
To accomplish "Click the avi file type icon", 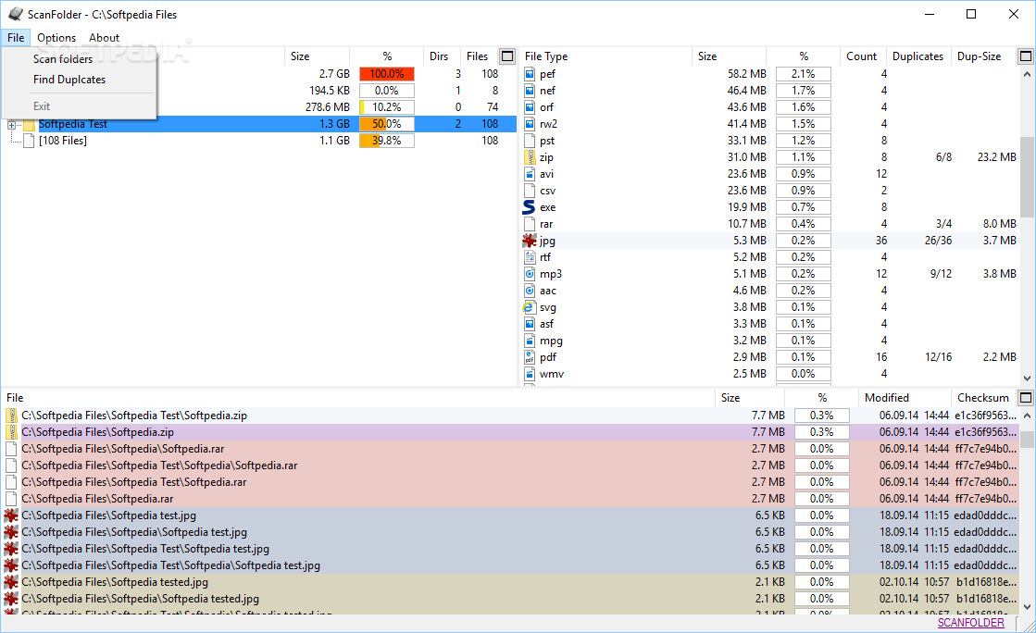I will click(x=530, y=174).
